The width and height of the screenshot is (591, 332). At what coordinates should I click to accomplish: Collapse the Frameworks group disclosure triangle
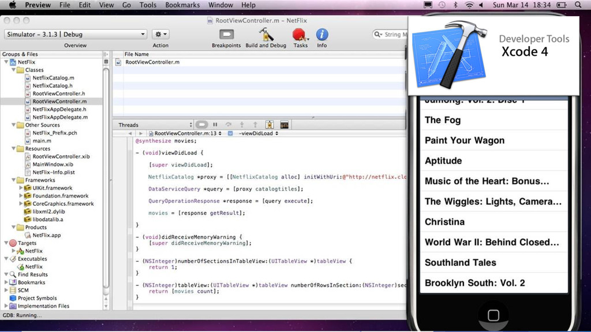click(14, 180)
